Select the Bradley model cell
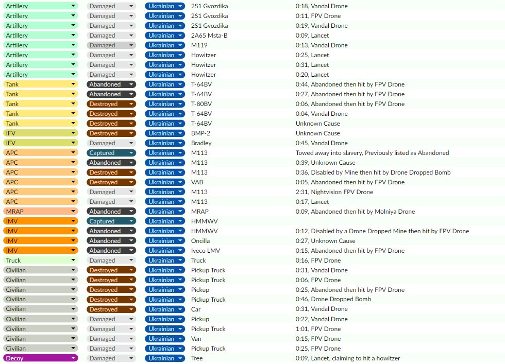The width and height of the screenshot is (505, 364). [x=201, y=143]
